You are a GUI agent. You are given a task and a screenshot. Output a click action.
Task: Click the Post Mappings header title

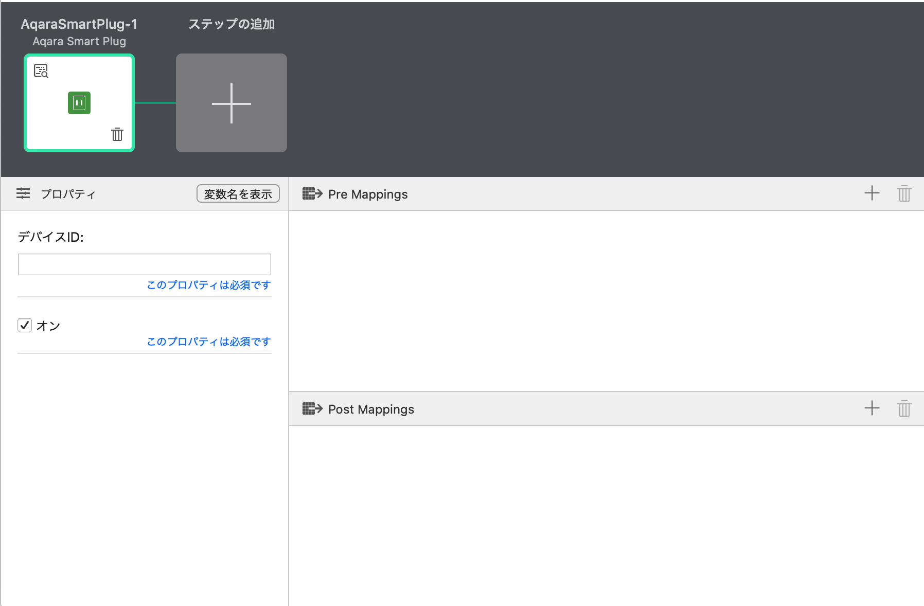[x=371, y=409]
